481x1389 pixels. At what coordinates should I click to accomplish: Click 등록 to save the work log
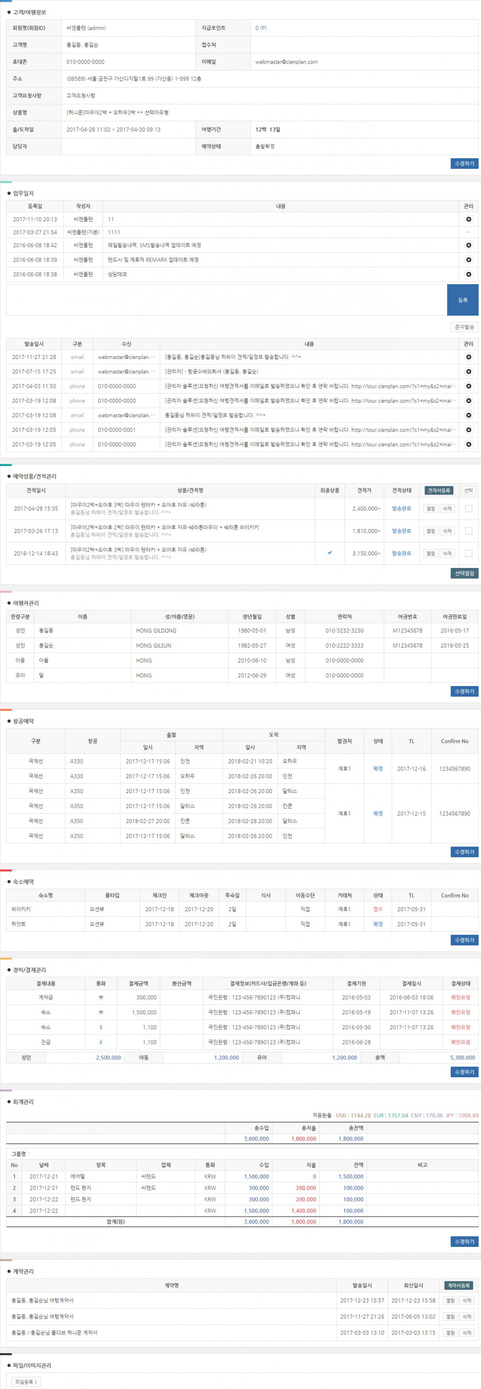pos(463,300)
